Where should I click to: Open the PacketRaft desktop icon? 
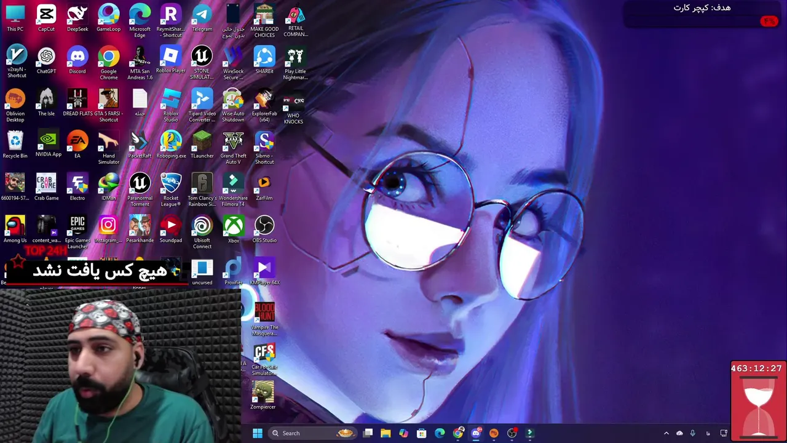point(140,145)
